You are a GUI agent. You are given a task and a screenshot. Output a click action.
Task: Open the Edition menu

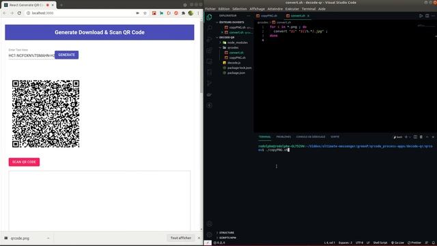click(x=224, y=9)
